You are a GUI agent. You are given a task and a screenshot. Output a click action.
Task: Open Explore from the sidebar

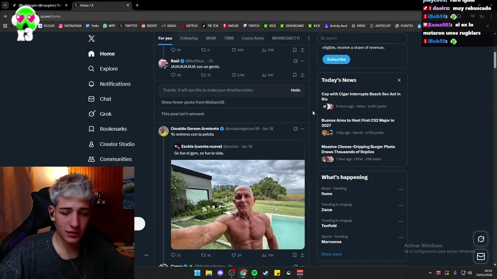103,69
